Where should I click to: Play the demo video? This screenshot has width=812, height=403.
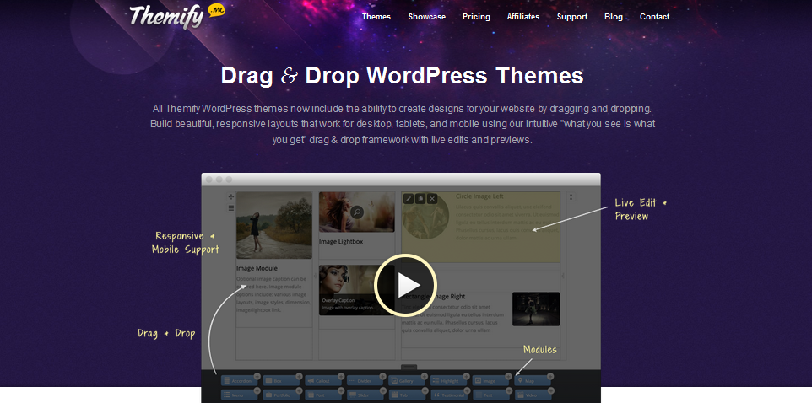[405, 285]
